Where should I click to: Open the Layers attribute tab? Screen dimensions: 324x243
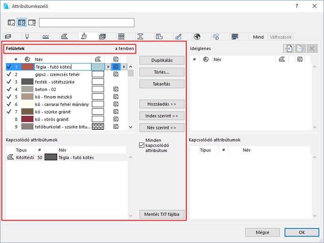[8, 37]
